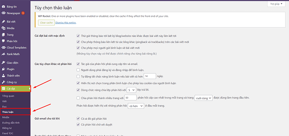The width and height of the screenshot is (289, 136).
Task: Click the Phản hồi comment bubble icon
Action: click(3, 41)
